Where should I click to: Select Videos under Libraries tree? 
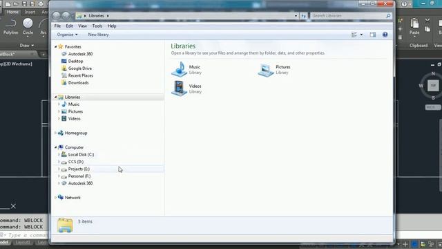[74, 118]
